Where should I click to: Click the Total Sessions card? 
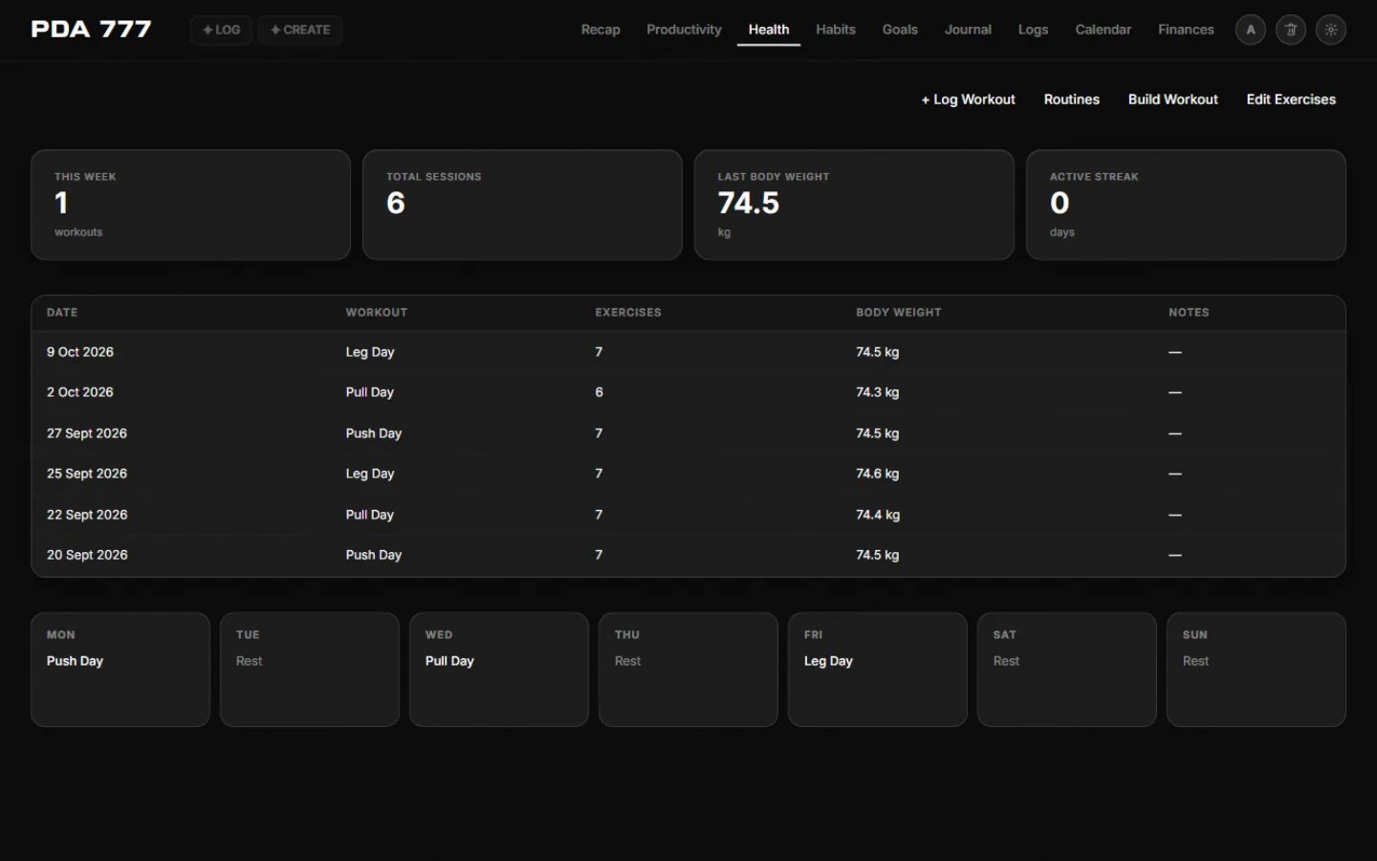(522, 205)
